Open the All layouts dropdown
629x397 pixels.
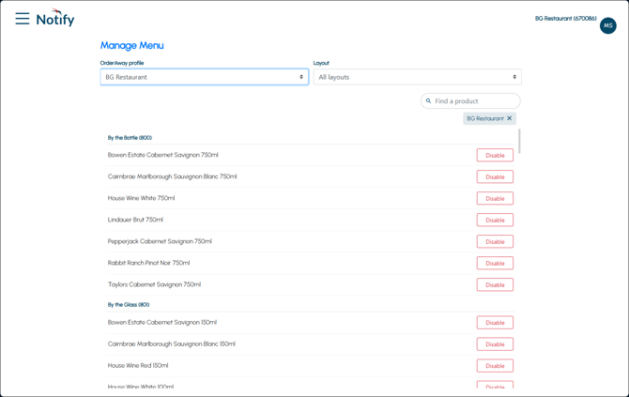pos(417,77)
